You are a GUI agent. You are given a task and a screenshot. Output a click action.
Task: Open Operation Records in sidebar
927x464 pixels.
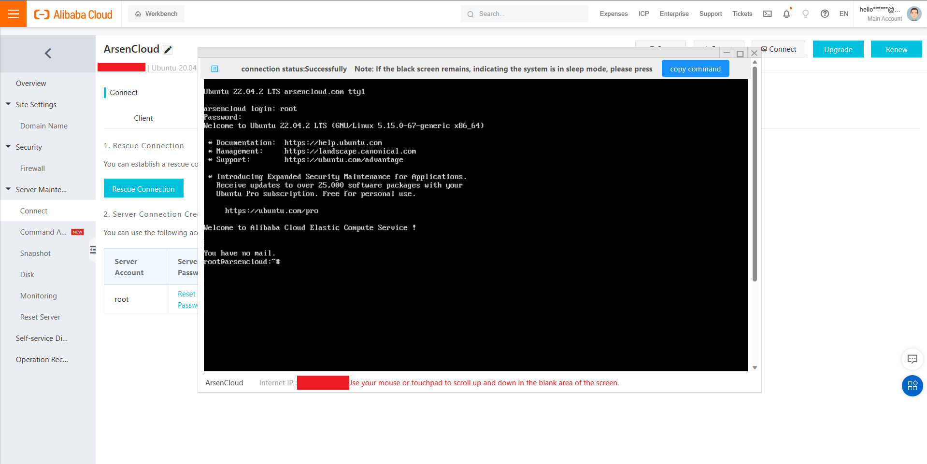[42, 360]
